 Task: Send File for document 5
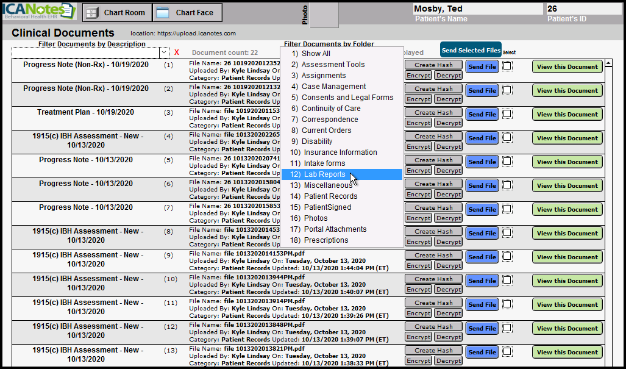coord(482,162)
